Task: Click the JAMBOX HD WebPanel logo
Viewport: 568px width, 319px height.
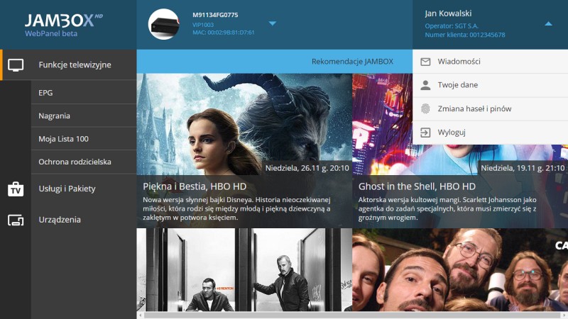Action: coord(64,25)
